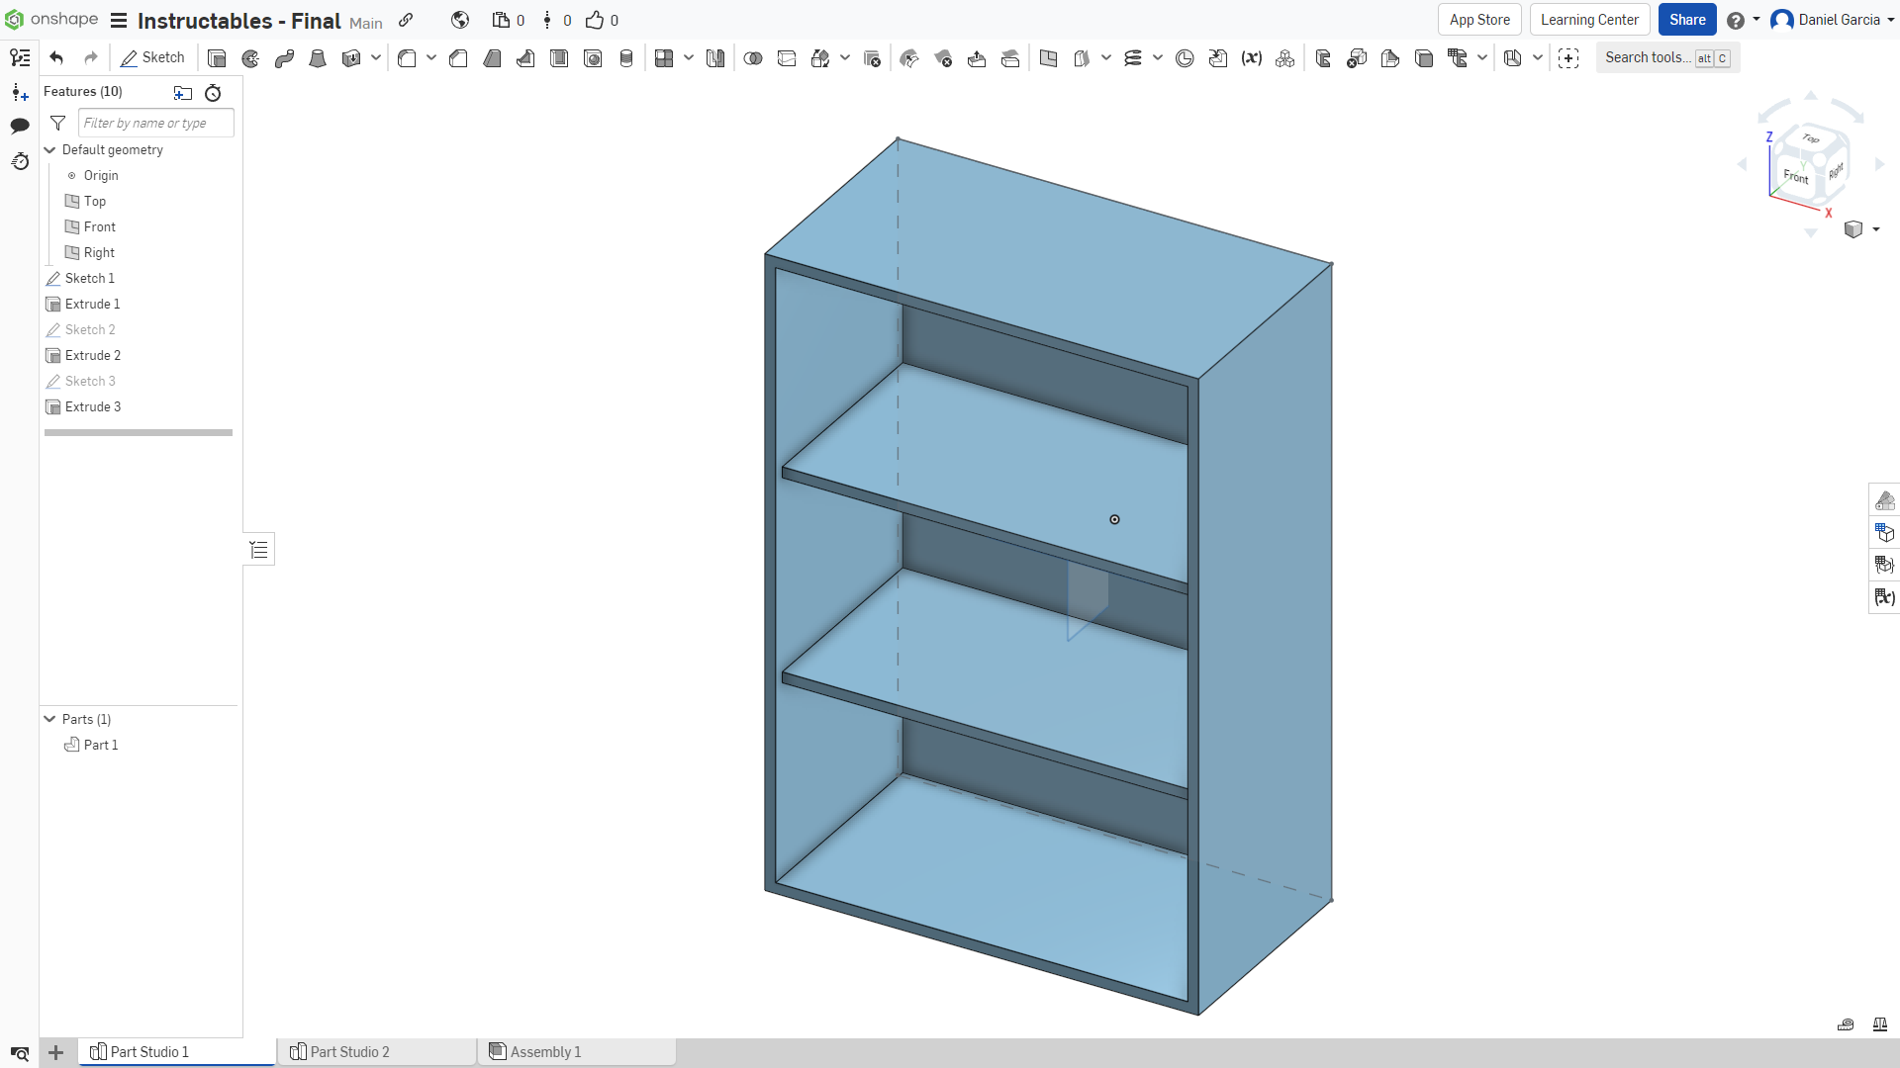Select the Extrude tool
1900x1068 pixels.
coord(217,57)
